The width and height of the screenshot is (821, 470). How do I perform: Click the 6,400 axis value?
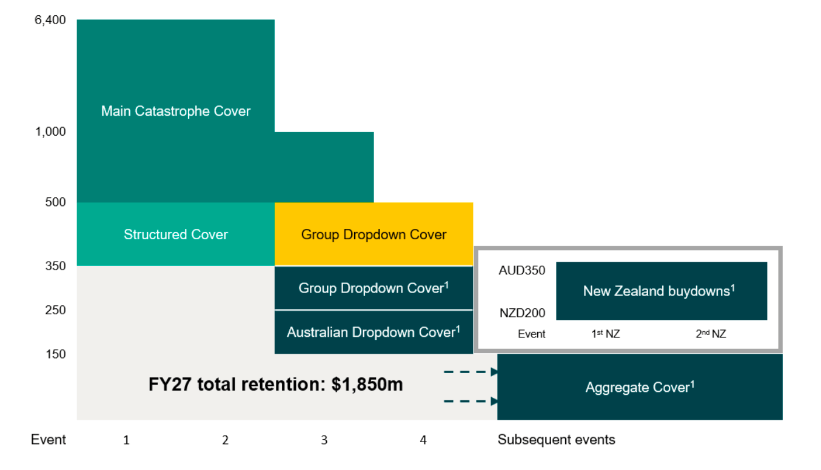point(50,20)
